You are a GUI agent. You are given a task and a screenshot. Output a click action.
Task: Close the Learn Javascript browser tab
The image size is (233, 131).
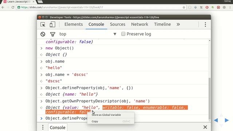point(33,1)
